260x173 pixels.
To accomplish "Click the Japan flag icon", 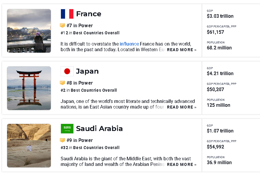I will click(x=67, y=71).
